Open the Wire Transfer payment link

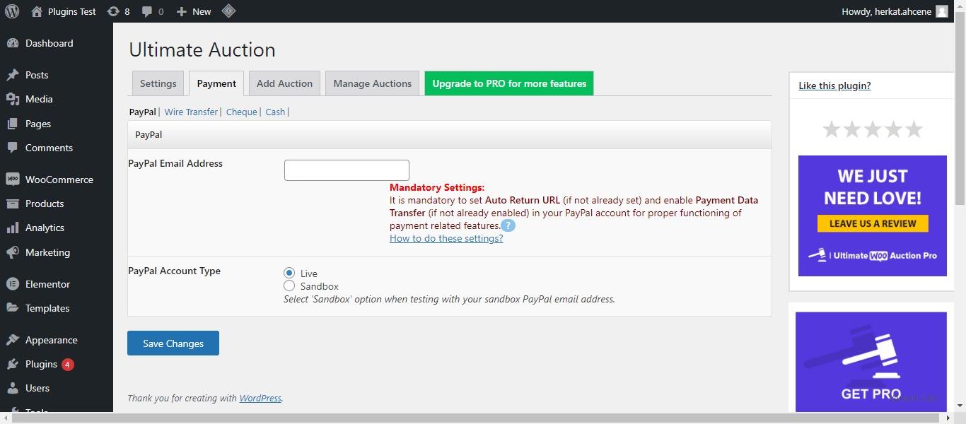click(x=191, y=112)
